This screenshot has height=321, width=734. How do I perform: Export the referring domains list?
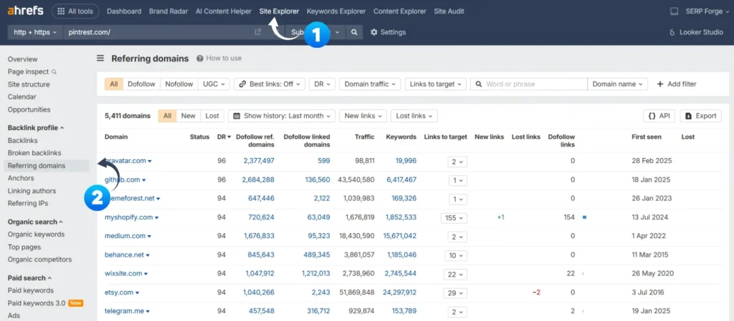[x=701, y=116]
